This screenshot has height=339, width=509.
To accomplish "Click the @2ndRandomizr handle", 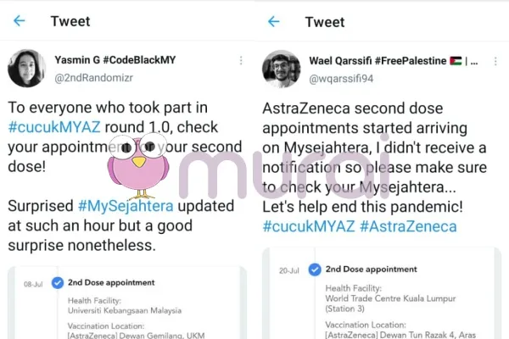I will pos(95,77).
